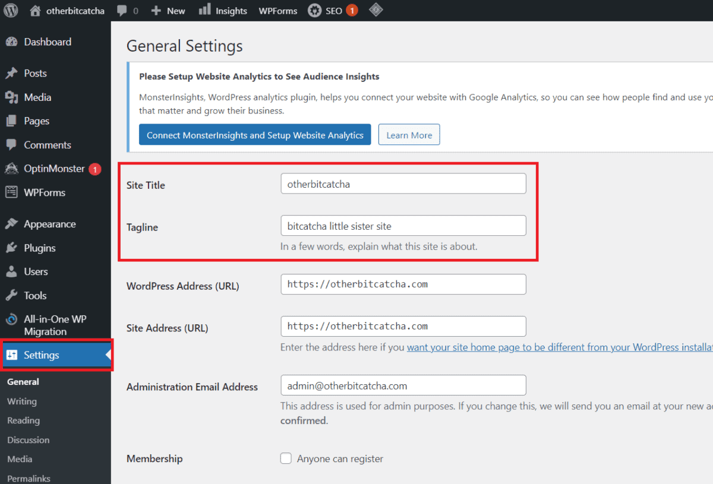
Task: Click the Posts pushpin icon
Action: click(x=11, y=73)
